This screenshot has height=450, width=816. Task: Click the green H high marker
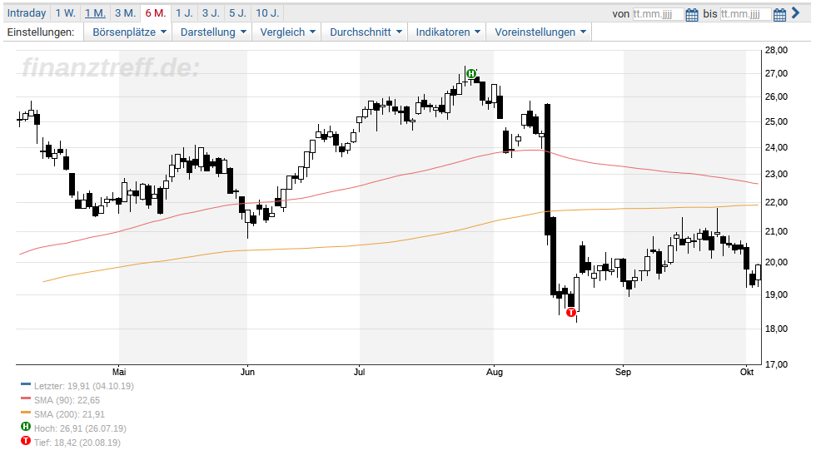tap(471, 74)
